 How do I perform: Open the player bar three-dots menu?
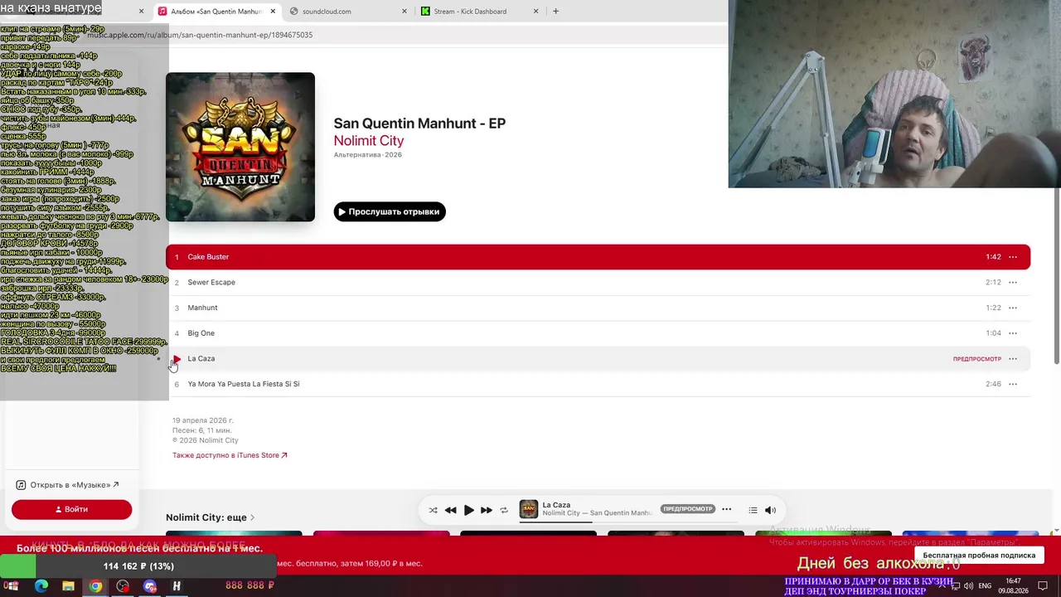[x=727, y=509]
